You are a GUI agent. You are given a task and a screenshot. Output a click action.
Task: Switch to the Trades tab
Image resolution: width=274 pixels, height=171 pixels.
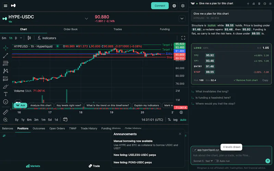coord(117,29)
